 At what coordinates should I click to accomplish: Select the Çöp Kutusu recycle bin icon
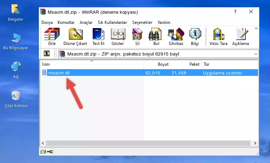(x=16, y=99)
